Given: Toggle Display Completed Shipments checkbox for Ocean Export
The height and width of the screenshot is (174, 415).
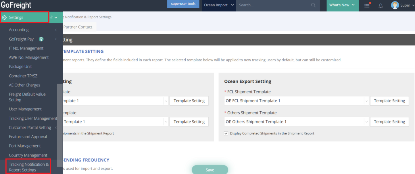Looking at the screenshot, I should [x=226, y=133].
